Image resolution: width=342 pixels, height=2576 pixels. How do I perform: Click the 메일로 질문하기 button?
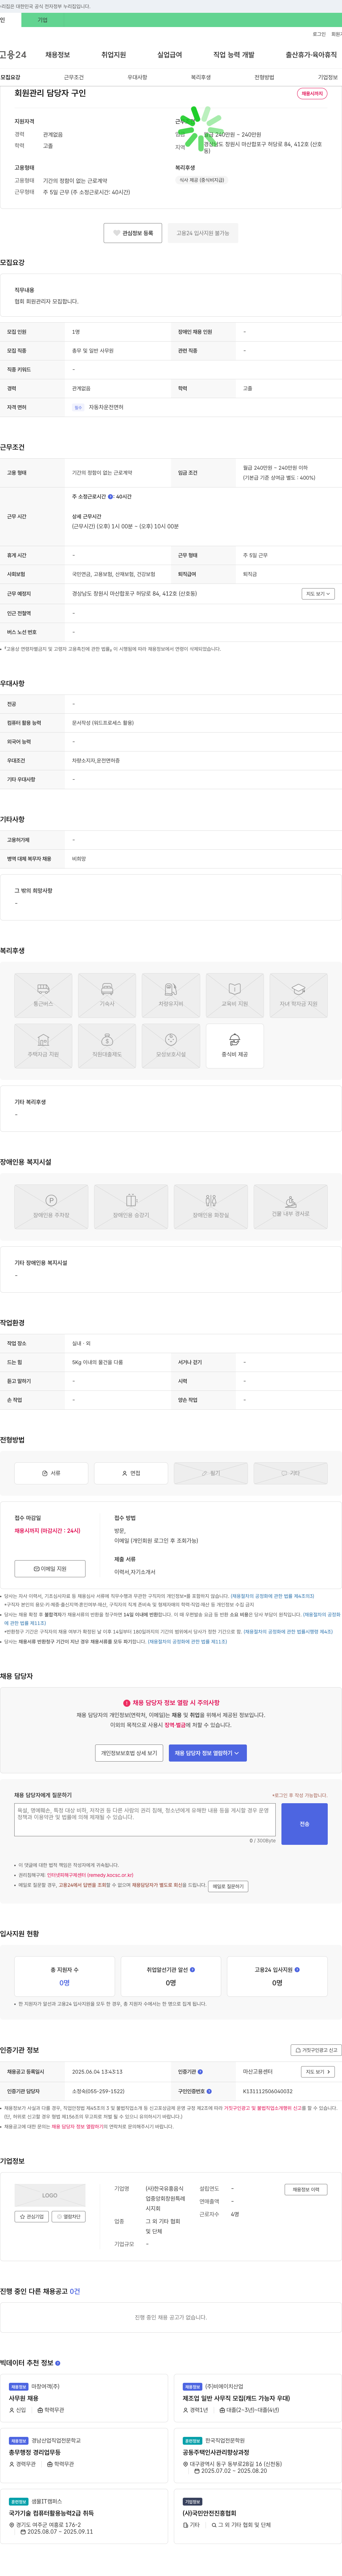pos(228,1886)
